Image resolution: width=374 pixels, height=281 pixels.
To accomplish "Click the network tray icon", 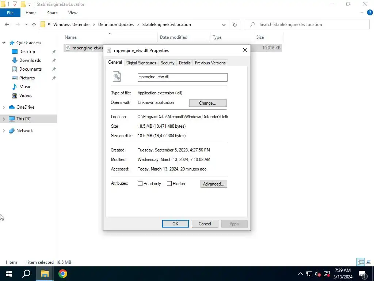I will tap(309, 274).
